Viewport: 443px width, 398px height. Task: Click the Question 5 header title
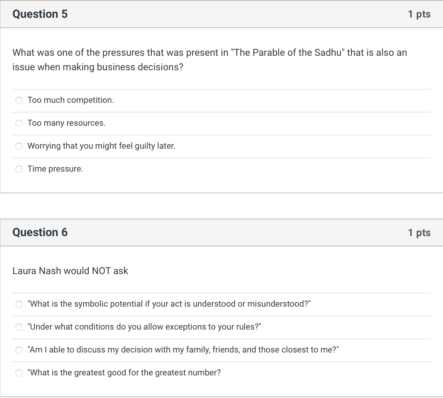tap(40, 14)
